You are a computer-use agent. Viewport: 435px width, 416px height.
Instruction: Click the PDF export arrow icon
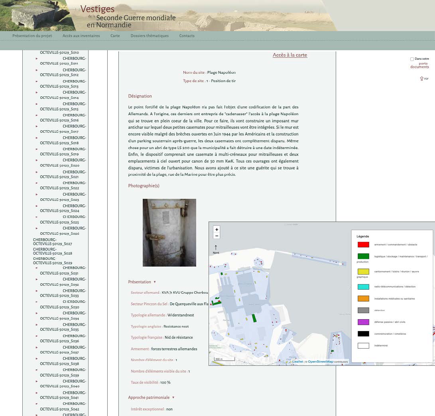pos(422,78)
